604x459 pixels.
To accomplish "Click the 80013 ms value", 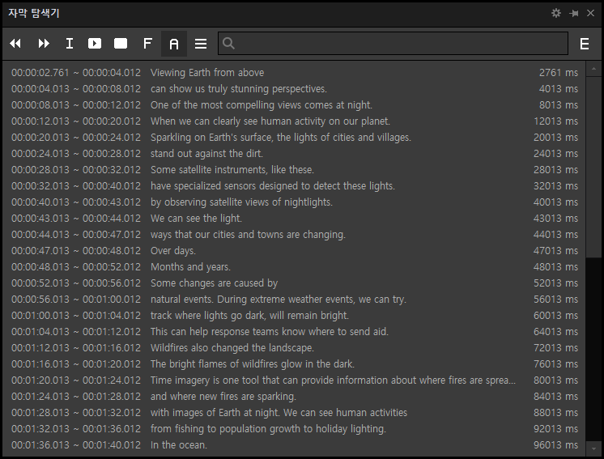I will tap(556, 380).
